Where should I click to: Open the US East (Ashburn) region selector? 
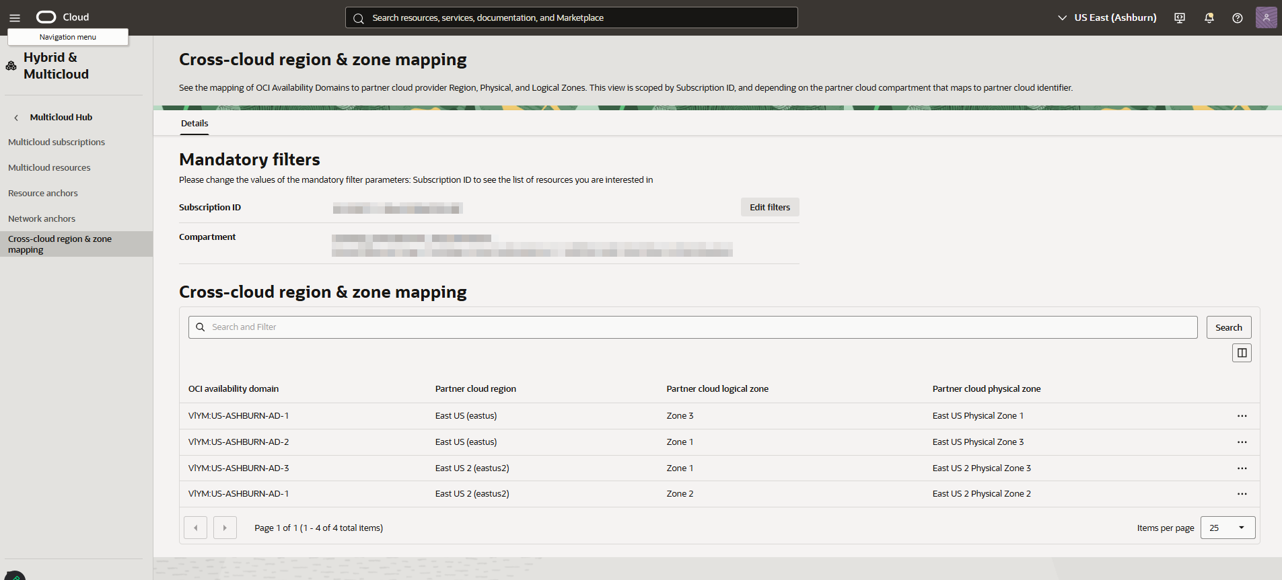coord(1107,17)
